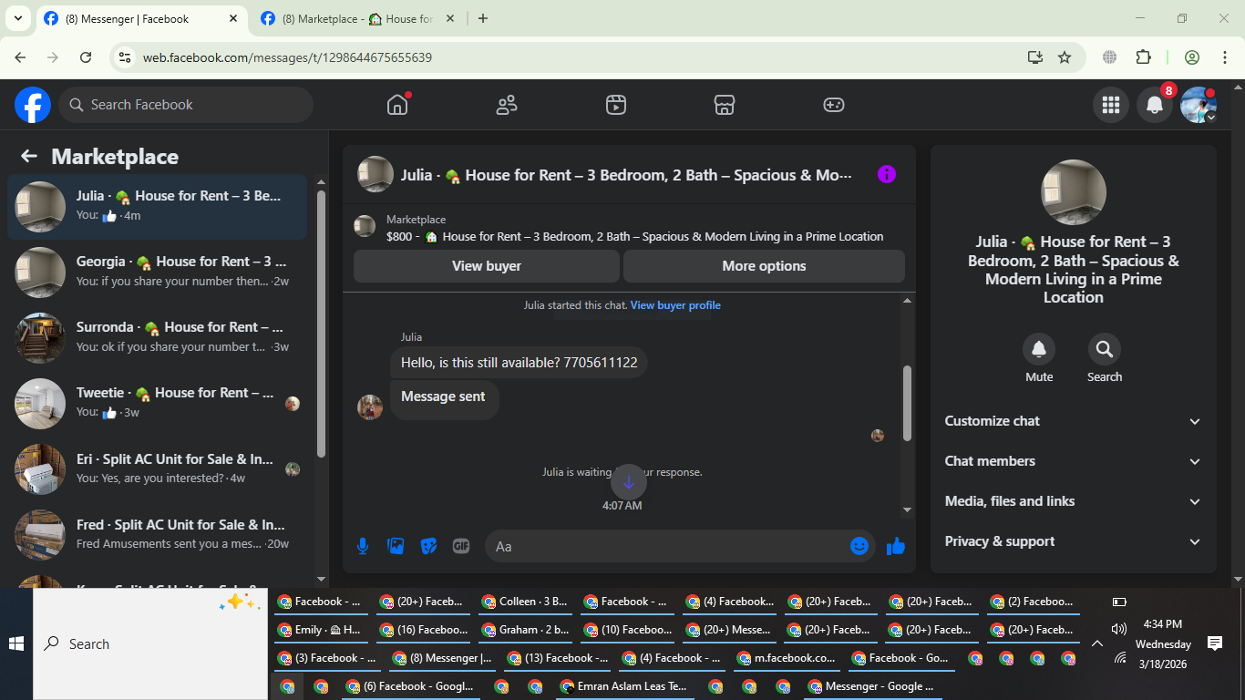
Task: Open conversation information purple icon
Action: pos(887,174)
